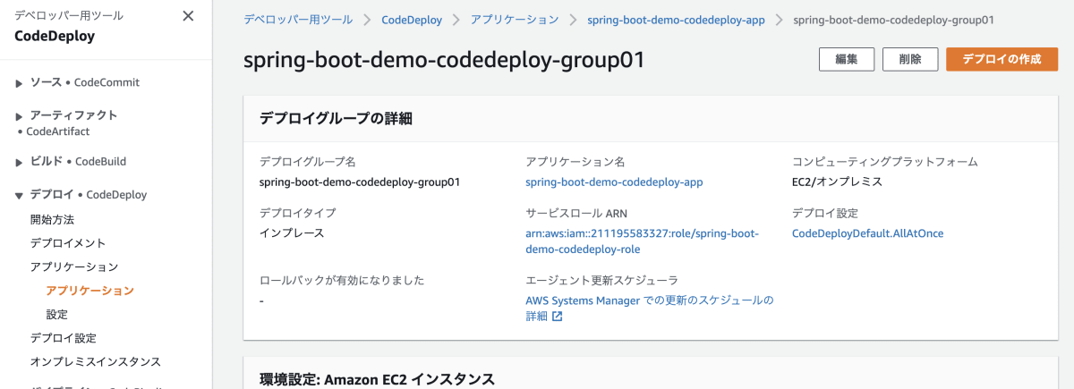Go to デベロッパー用ツール breadcrumb
Viewport: 1074px width, 389px height.
[298, 20]
